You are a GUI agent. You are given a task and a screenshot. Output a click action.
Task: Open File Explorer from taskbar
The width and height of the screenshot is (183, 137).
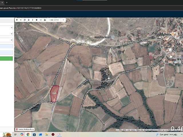pyautogui.click(x=47, y=134)
